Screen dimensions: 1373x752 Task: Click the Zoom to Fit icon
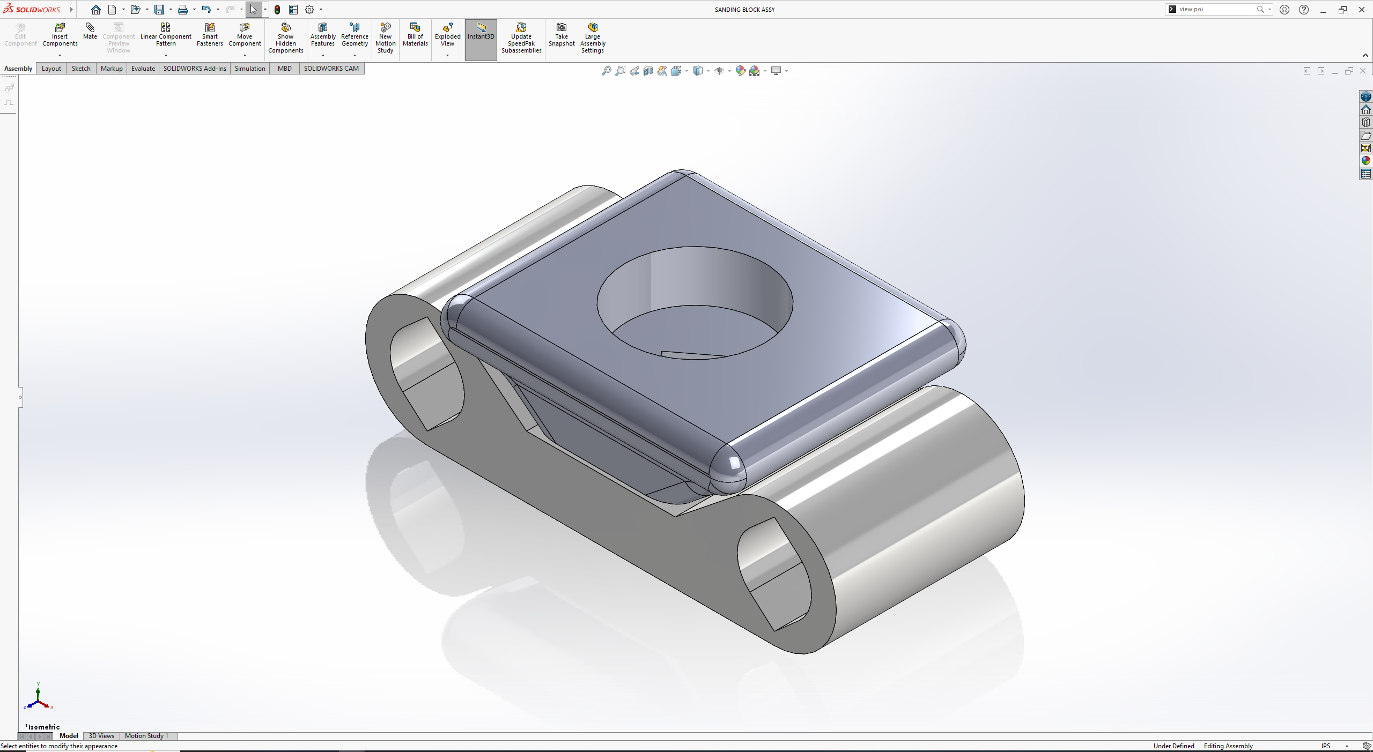[x=606, y=71]
